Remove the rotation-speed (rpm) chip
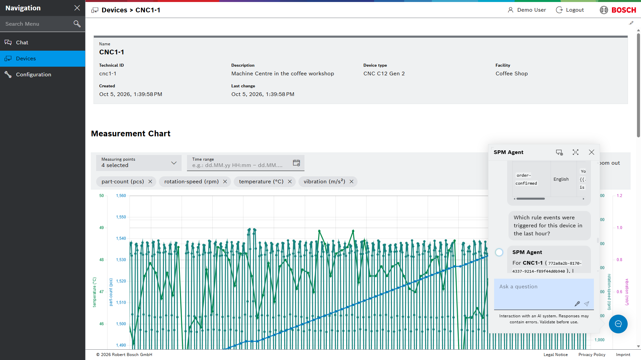 click(x=225, y=182)
